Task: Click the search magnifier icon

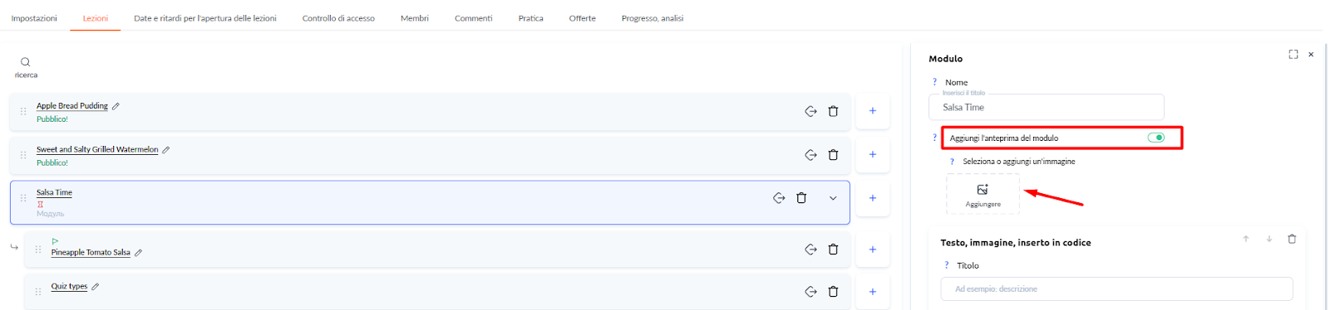Action: click(25, 62)
